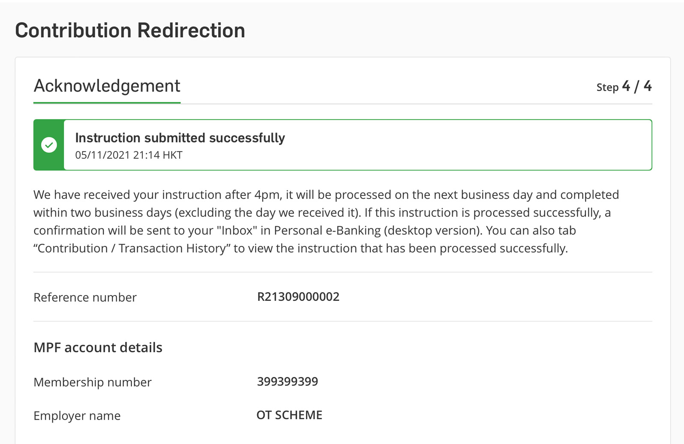The width and height of the screenshot is (684, 444).
Task: Click the Employer name label
Action: (77, 415)
